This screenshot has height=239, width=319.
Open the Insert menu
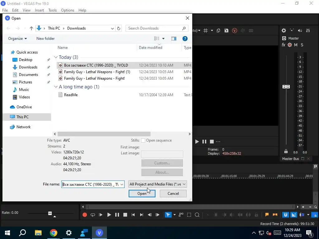tap(39, 10)
